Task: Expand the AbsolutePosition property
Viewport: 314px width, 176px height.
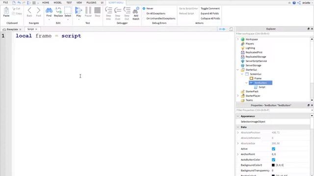Action: point(238,132)
